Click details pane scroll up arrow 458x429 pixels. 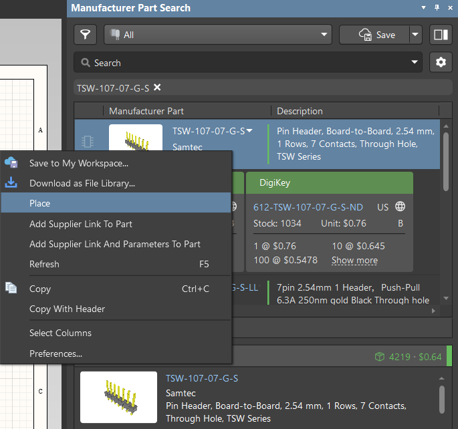442,378
